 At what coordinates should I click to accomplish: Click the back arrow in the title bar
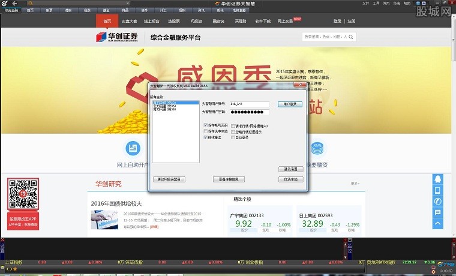pos(14,4)
